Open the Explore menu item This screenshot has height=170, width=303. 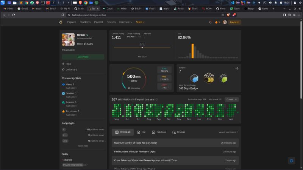pos(72,22)
